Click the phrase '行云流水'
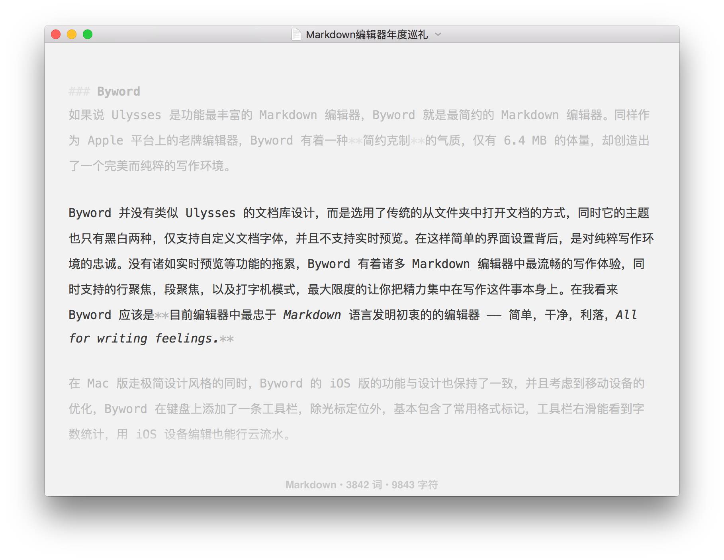 [x=260, y=435]
